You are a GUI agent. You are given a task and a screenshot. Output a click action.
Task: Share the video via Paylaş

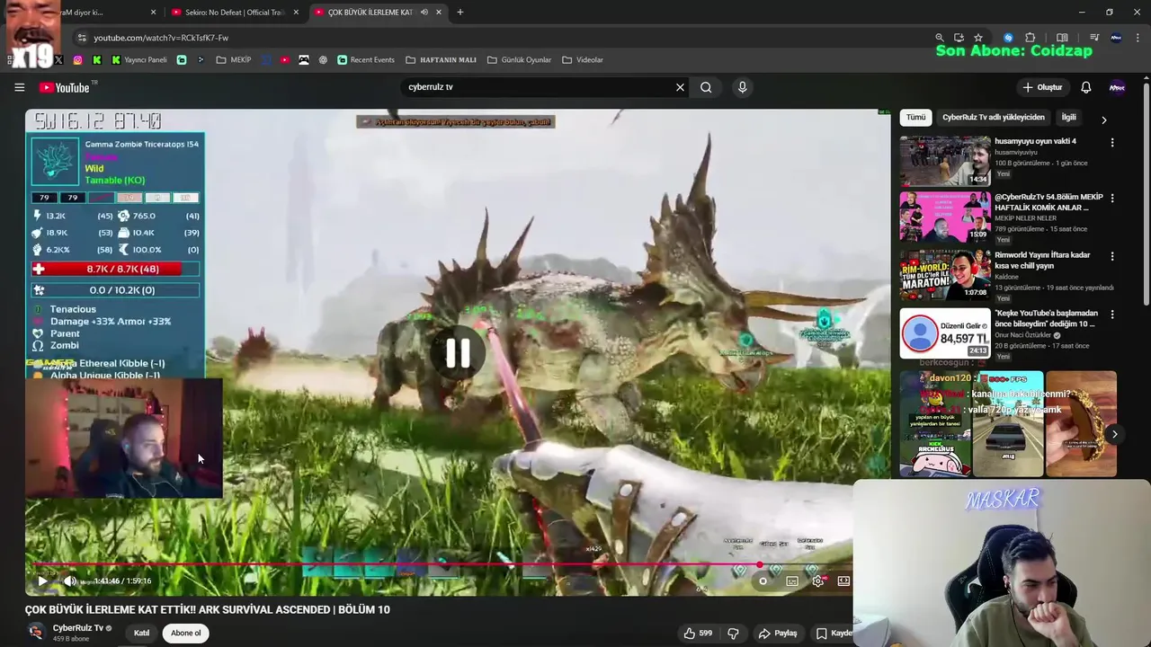tap(778, 633)
